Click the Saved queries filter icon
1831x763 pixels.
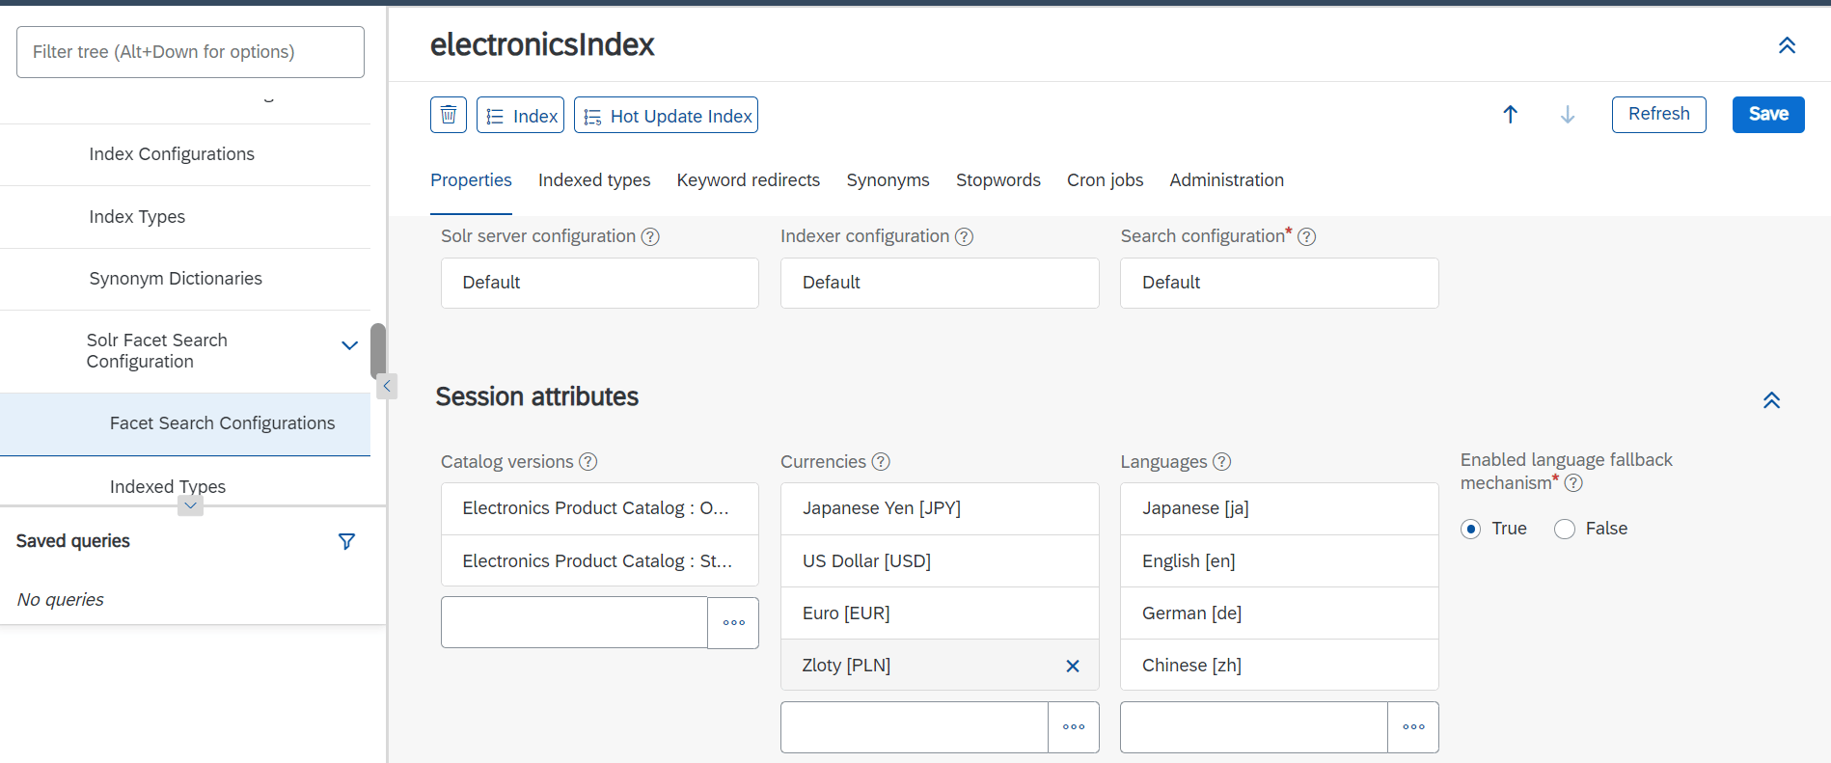click(346, 542)
